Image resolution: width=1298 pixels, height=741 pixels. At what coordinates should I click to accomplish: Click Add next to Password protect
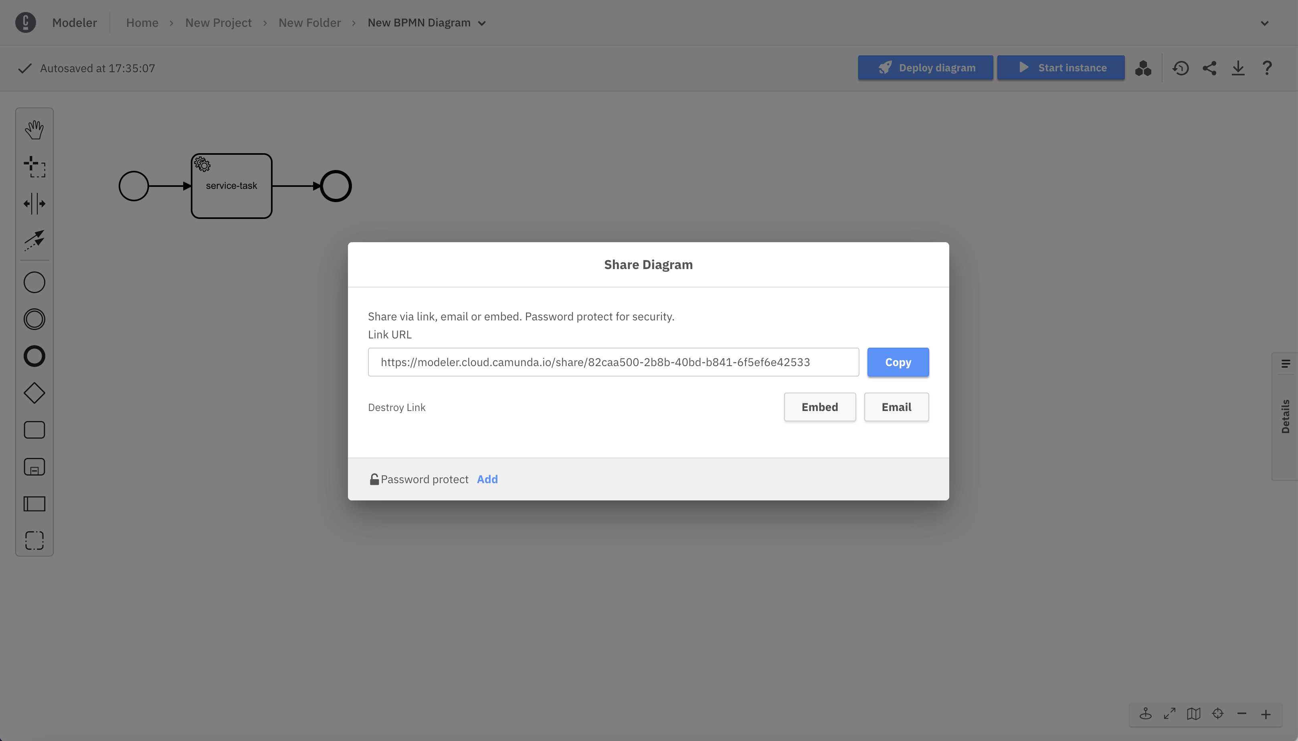pos(487,480)
